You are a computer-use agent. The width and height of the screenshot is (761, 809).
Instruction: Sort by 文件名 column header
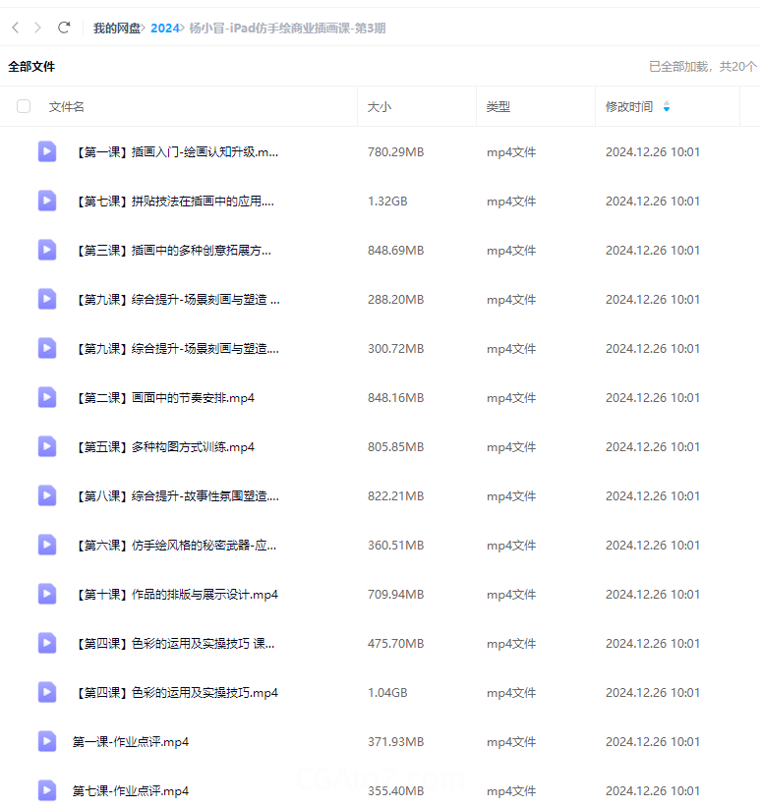point(67,106)
